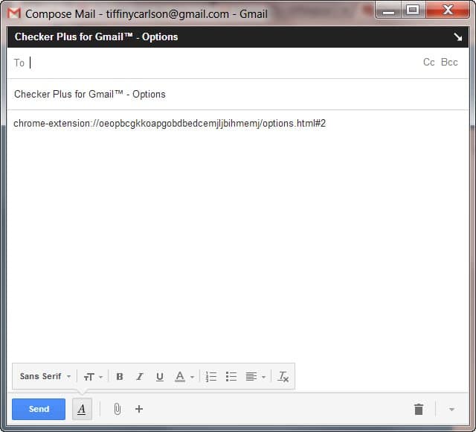476x432 pixels.
Task: Open the more options arrow beside trash
Action: 451,410
